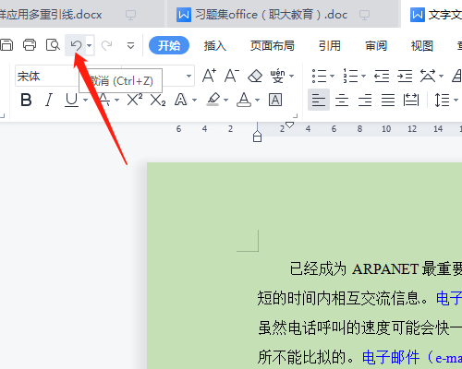Click the wén phonetic guide icon
This screenshot has height=369, width=462.
(x=277, y=76)
